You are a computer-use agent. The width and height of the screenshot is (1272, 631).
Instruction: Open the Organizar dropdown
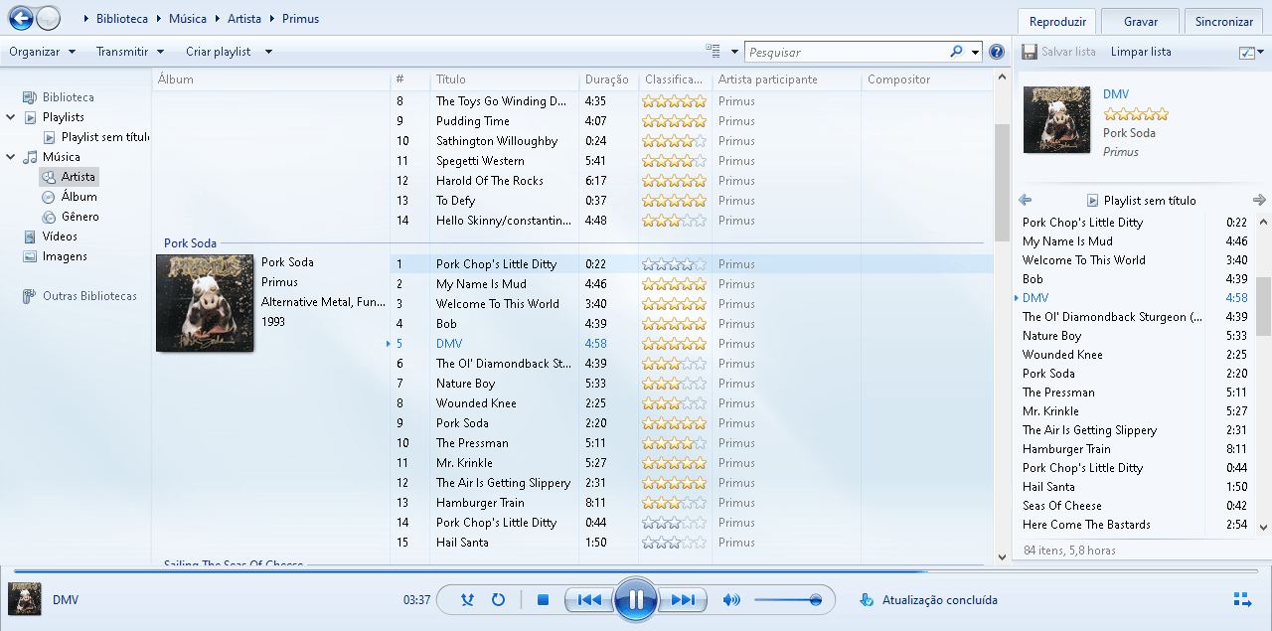pos(43,52)
